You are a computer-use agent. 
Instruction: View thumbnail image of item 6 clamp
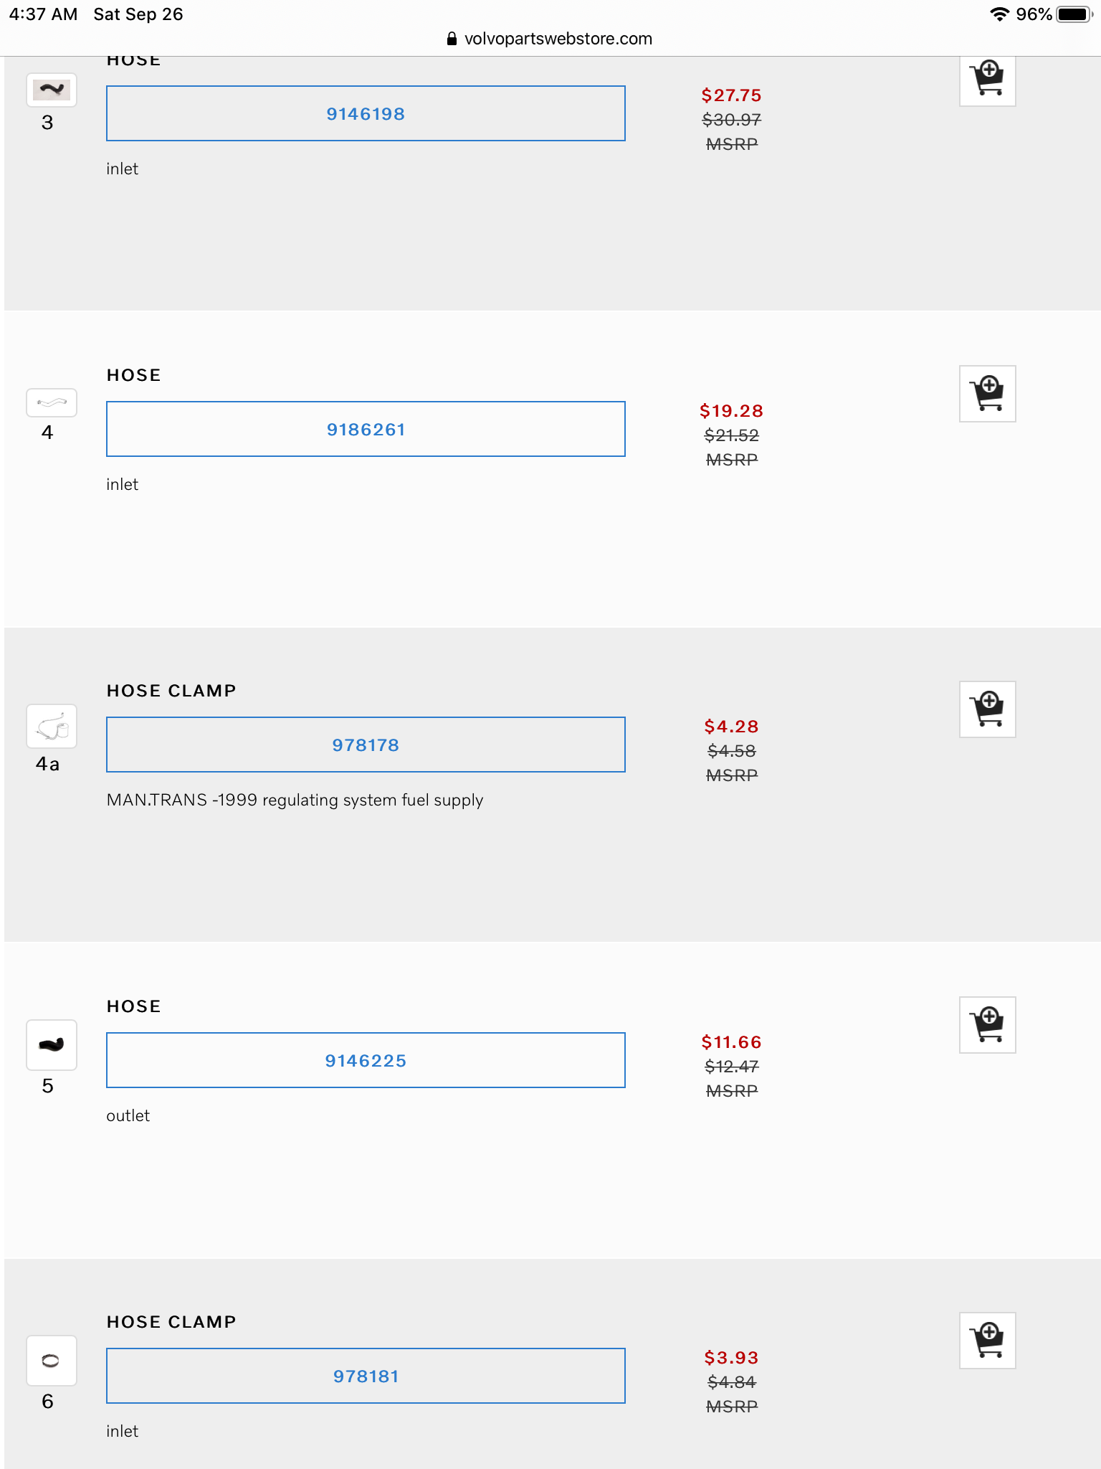pyautogui.click(x=52, y=1361)
